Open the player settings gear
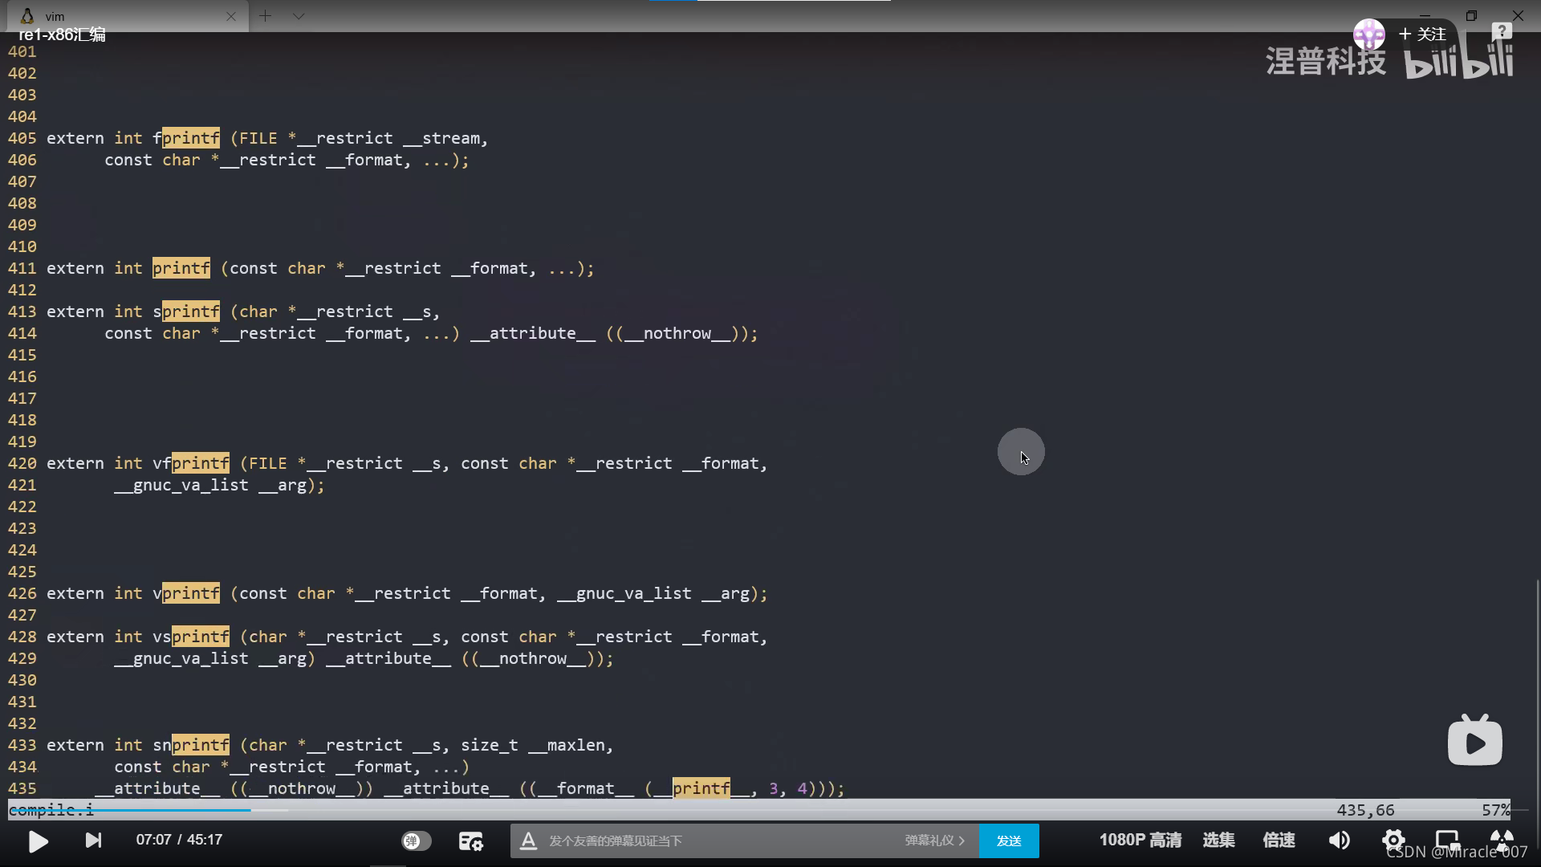The width and height of the screenshot is (1541, 867). coord(1393,840)
